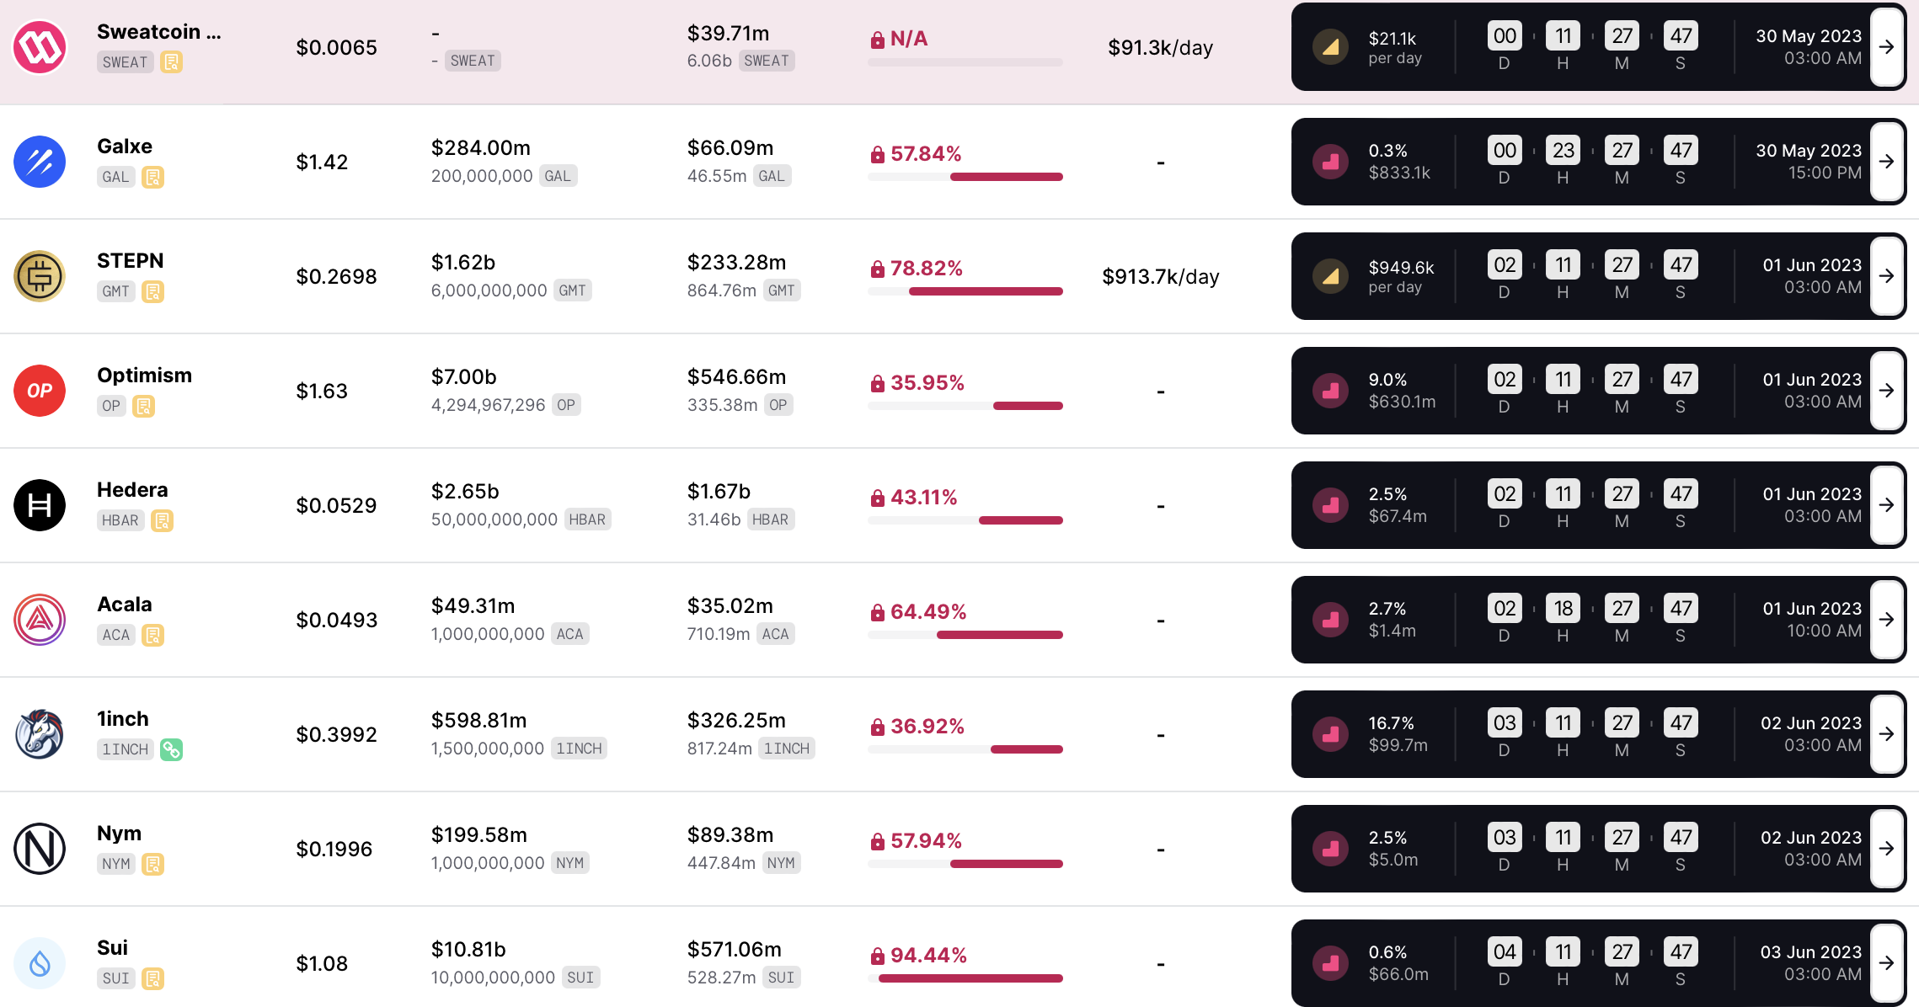Click the STEPN countdown timer
The width and height of the screenshot is (1919, 1007).
point(1592,276)
